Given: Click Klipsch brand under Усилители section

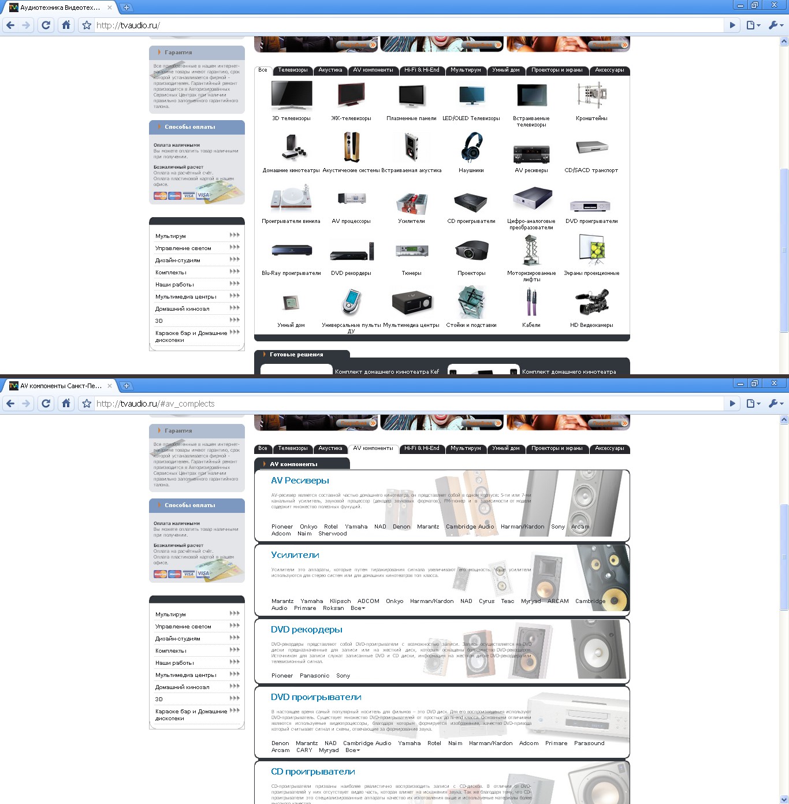Looking at the screenshot, I should [340, 601].
